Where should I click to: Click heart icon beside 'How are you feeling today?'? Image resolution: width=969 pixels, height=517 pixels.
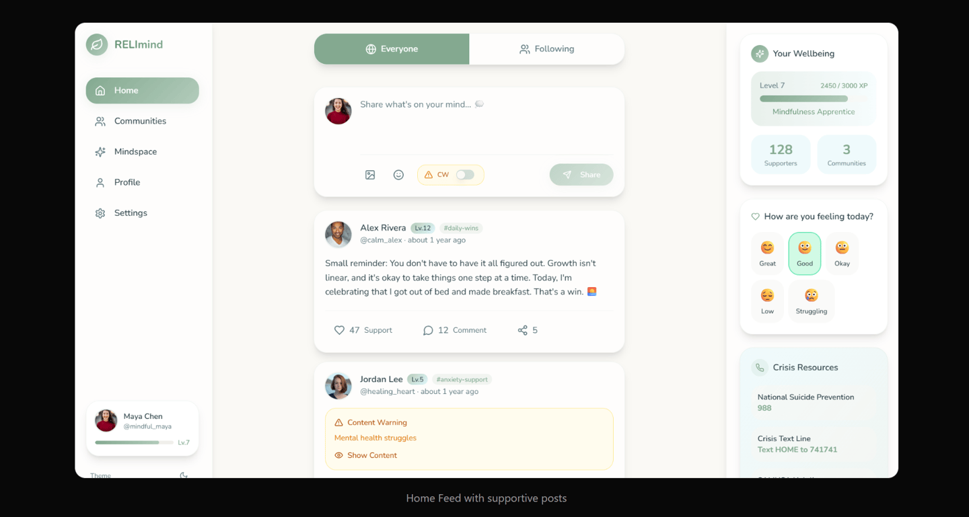click(x=755, y=216)
